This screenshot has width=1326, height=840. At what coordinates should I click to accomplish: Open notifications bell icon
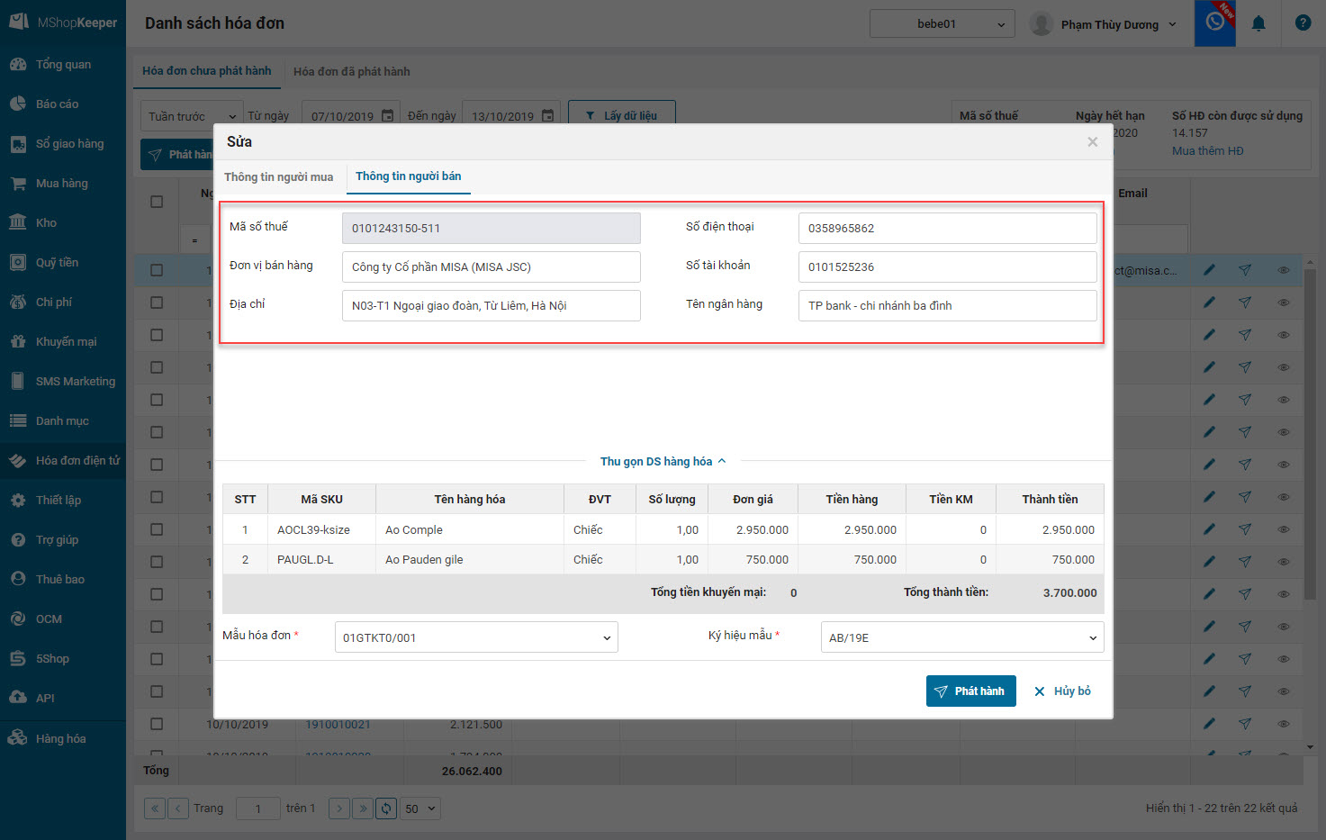tap(1258, 23)
